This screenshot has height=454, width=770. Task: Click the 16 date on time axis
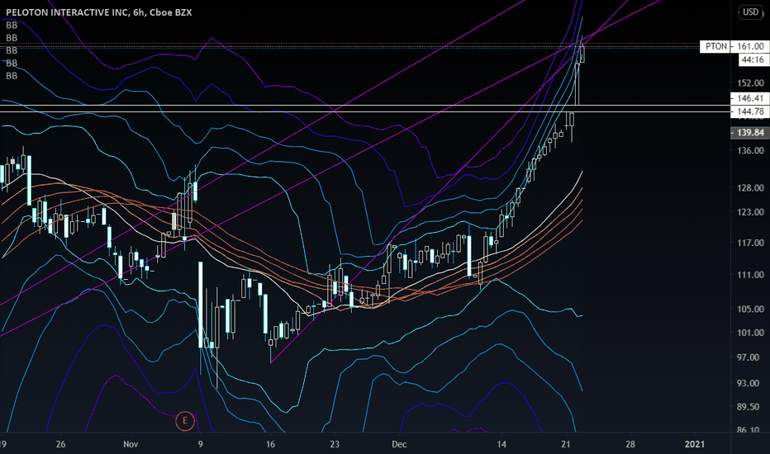271,444
